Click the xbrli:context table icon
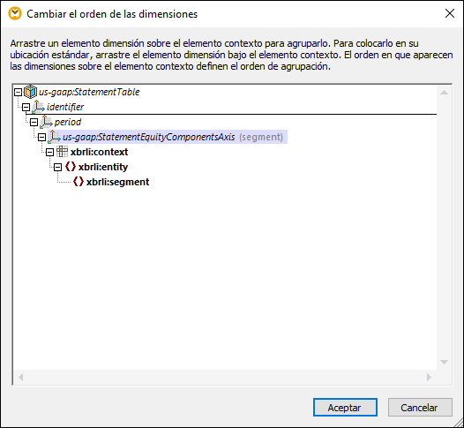Screen dimensions: 464x428 click(x=62, y=152)
